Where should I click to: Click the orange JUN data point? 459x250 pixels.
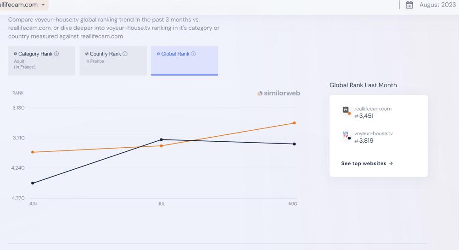click(33, 152)
